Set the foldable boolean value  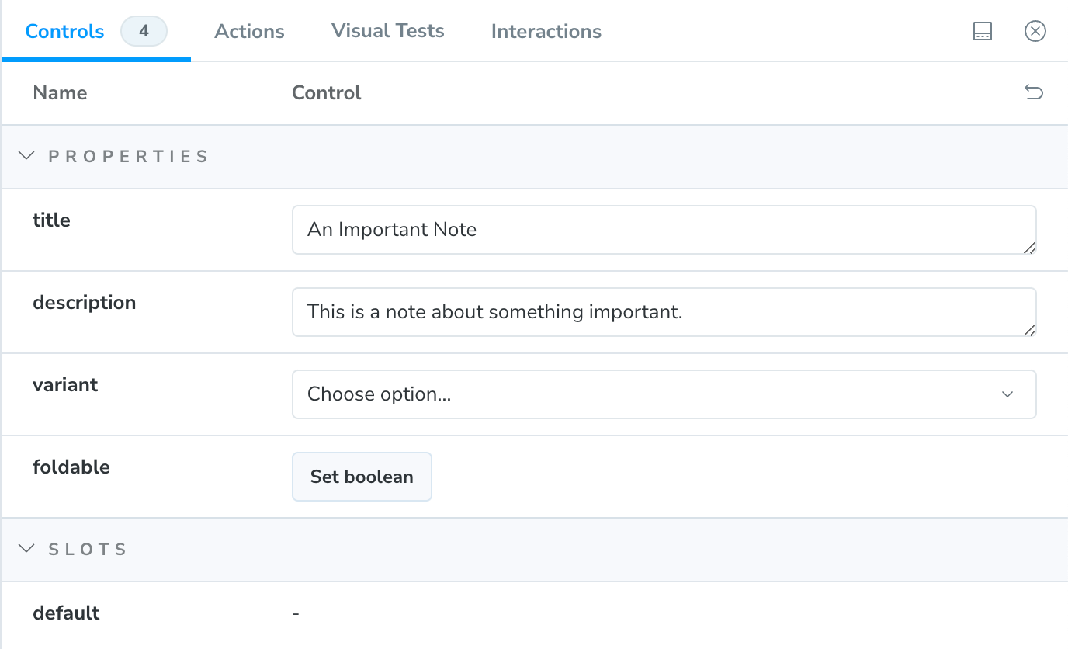[x=362, y=477]
